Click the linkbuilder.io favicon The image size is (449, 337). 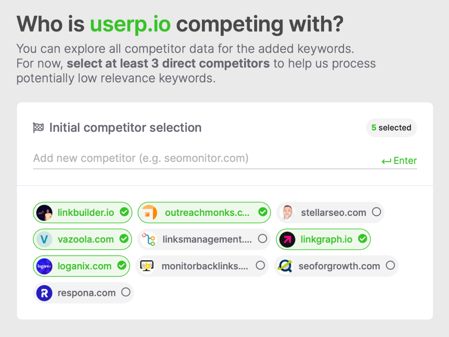point(44,213)
